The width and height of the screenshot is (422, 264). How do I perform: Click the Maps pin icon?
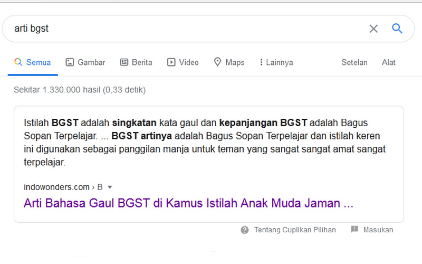(x=217, y=62)
